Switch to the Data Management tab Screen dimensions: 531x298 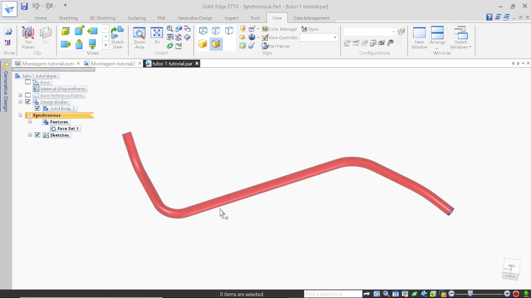click(x=312, y=18)
